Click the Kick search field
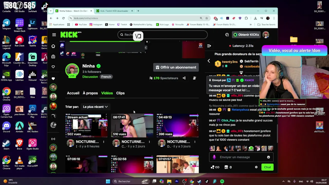The height and width of the screenshot is (185, 329). [162, 35]
